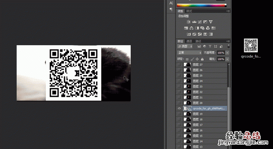Viewport: 273px width, 149px height.
Task: Click the Vibrance triangle adjustment icon
Action: pos(210,22)
